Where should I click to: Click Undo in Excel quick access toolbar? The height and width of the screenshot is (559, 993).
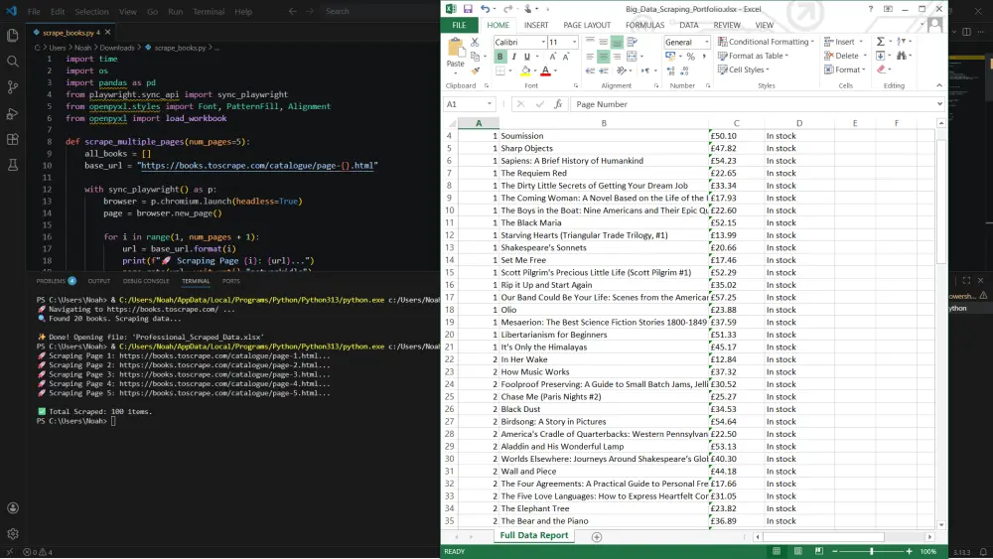(485, 9)
